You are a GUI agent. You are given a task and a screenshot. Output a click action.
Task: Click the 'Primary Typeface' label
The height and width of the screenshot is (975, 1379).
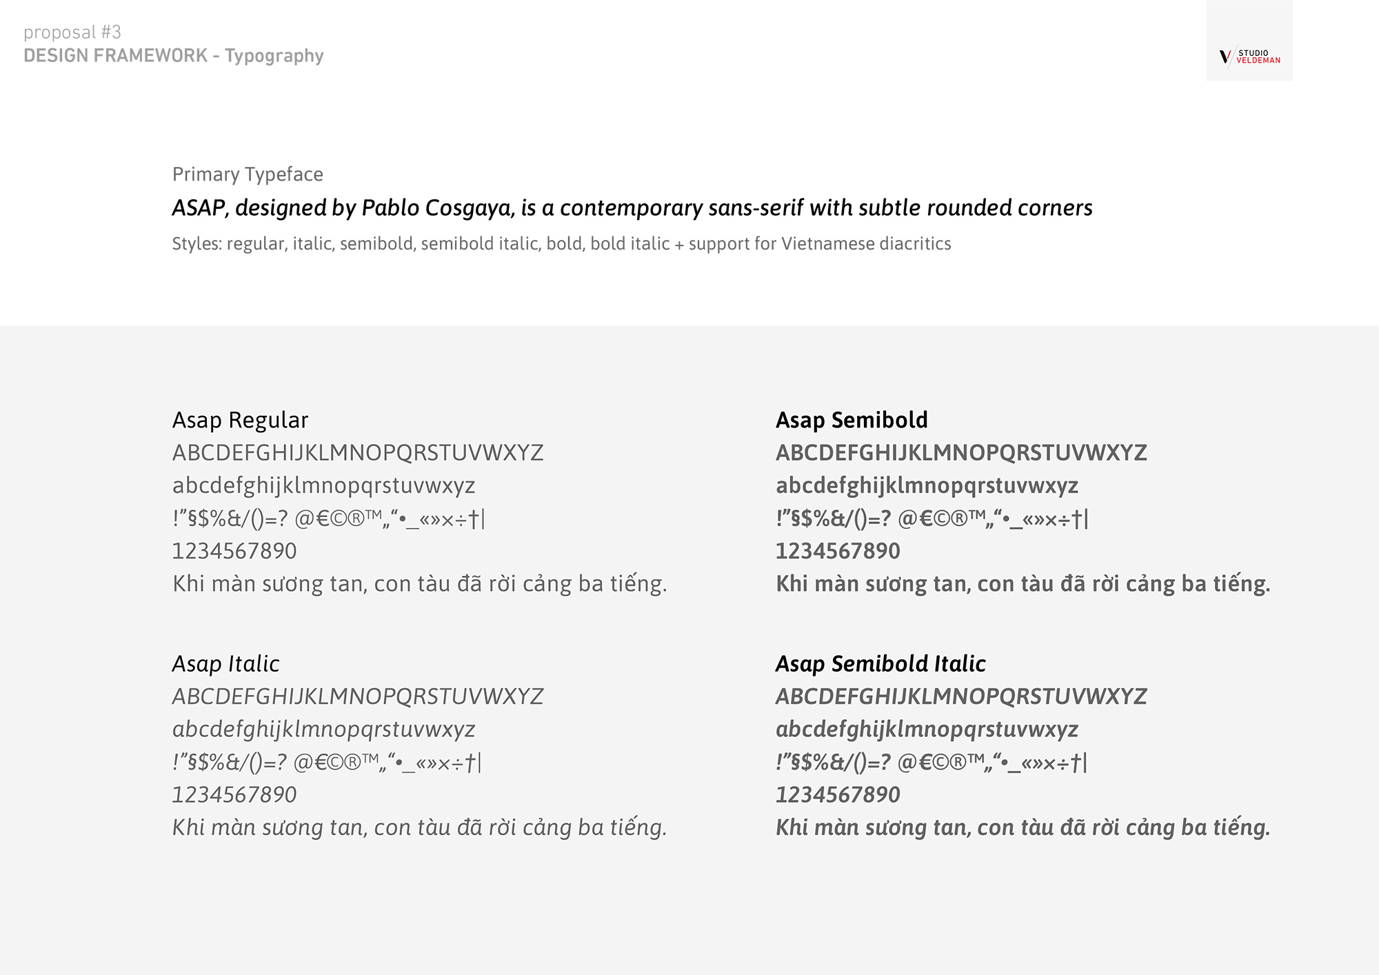pos(248,174)
